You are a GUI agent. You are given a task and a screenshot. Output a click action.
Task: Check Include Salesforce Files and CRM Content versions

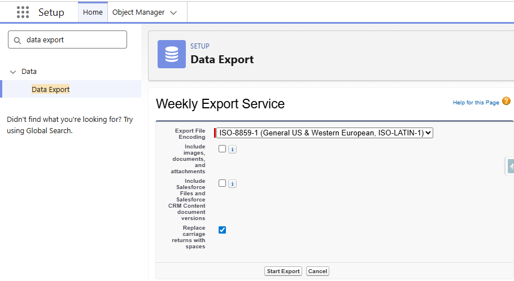(x=222, y=183)
